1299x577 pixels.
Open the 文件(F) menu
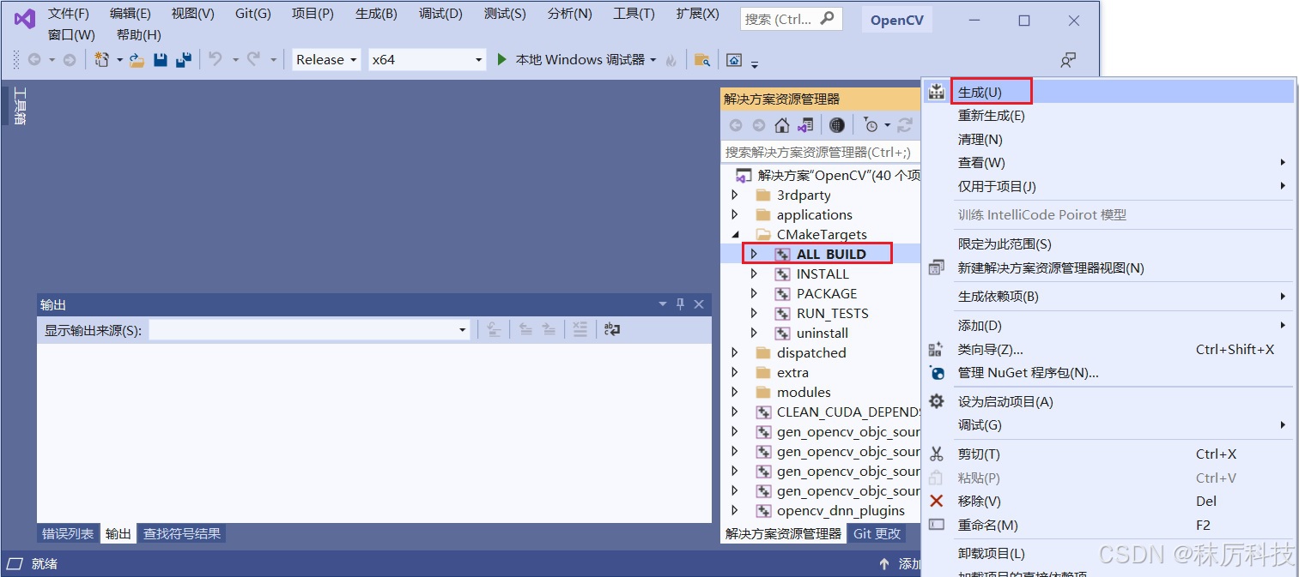point(69,14)
